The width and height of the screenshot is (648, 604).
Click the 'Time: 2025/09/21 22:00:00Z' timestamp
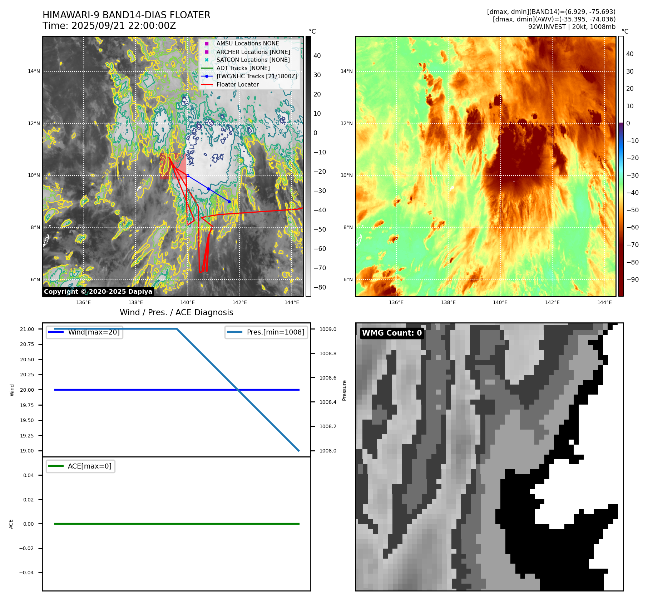109,26
